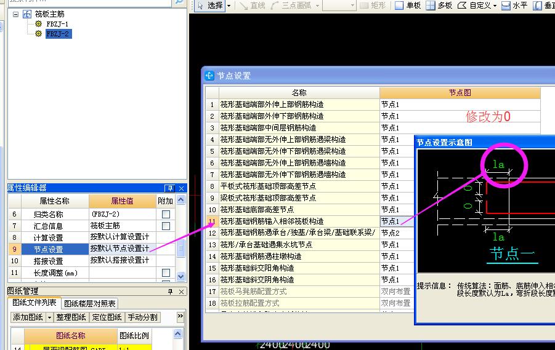Click the 定位图纸 button
555x350 pixels.
107,317
